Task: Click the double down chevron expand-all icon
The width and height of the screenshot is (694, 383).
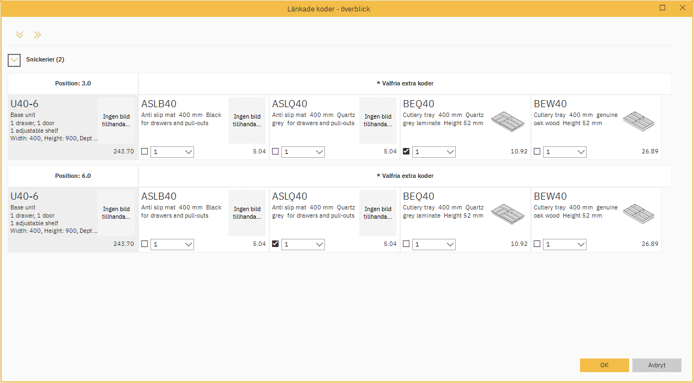Action: (x=20, y=35)
